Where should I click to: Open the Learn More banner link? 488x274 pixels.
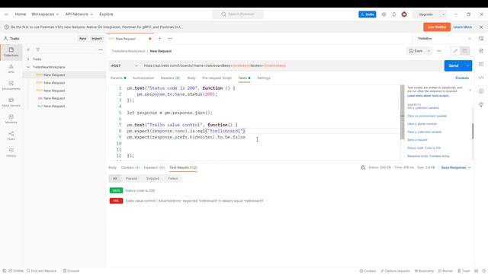463,27
